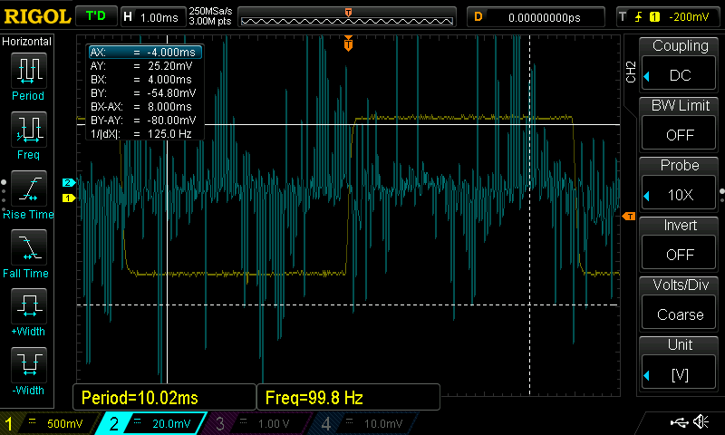Image resolution: width=725 pixels, height=435 pixels.
Task: Click the trigger level -200mV readout
Action: pos(689,17)
